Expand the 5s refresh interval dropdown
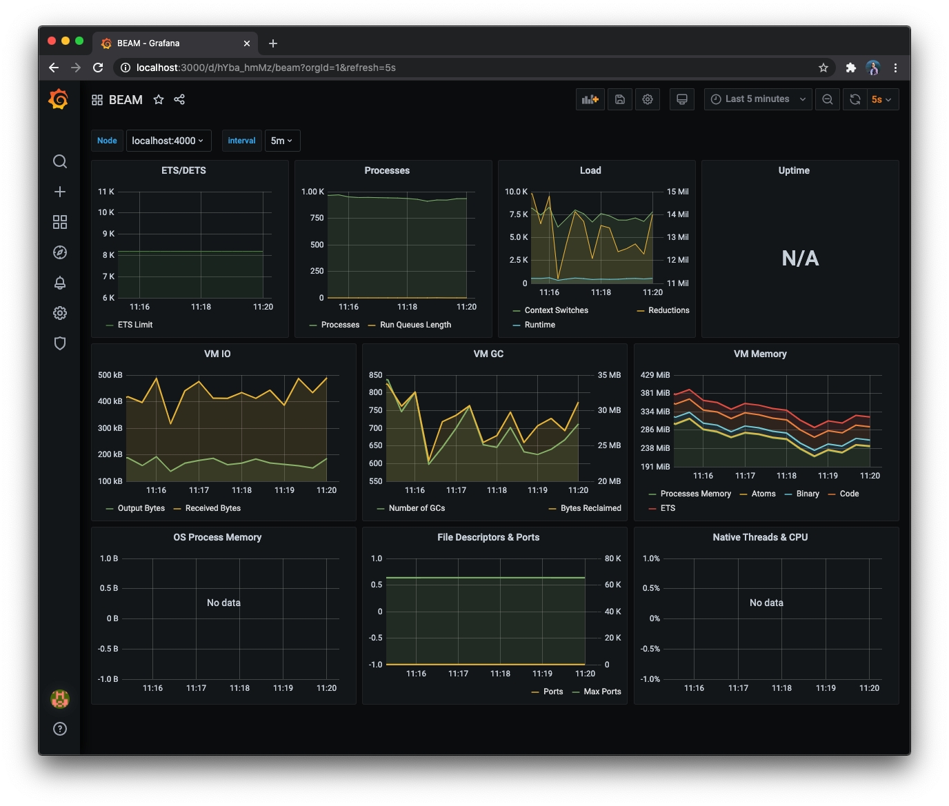 tap(882, 99)
